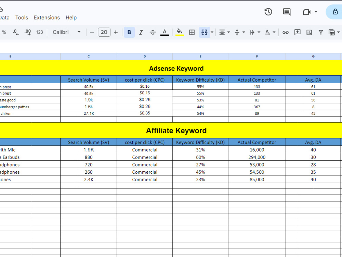Viewport: 342px width, 257px height.
Task: Open the fill color bucket
Action: (x=180, y=32)
